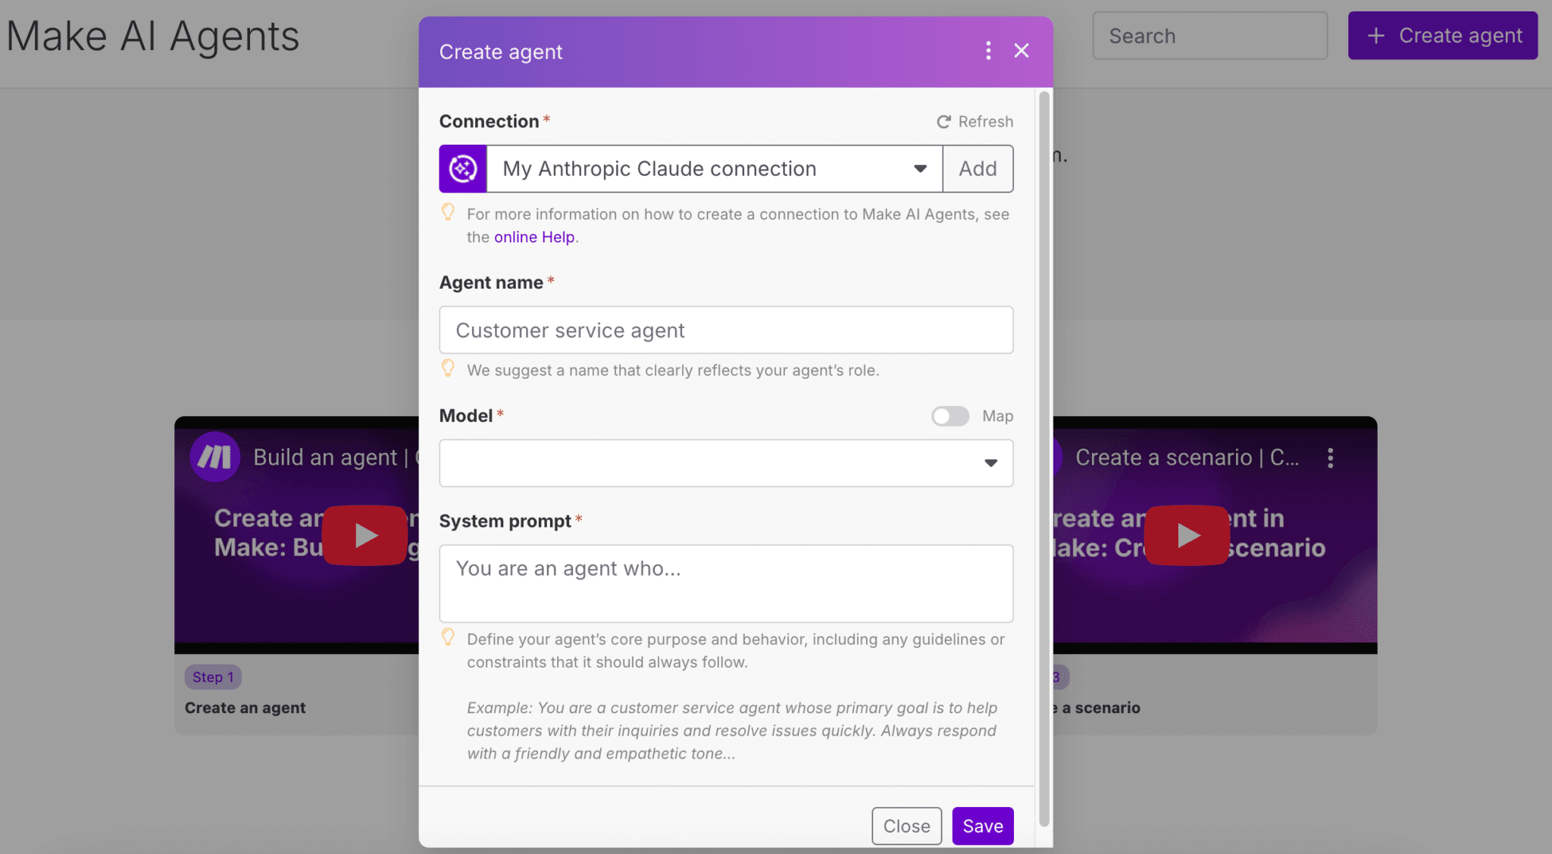
Task: Close the Create agent dialog with X
Action: 1022,51
